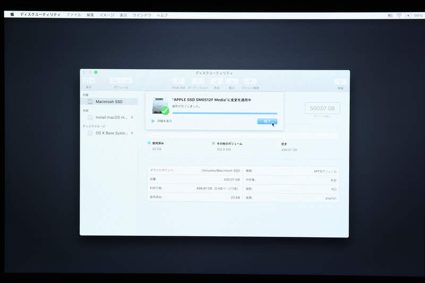This screenshot has width=425, height=283.
Task: Select OS X Base Syste... disk image
Action: (x=109, y=133)
